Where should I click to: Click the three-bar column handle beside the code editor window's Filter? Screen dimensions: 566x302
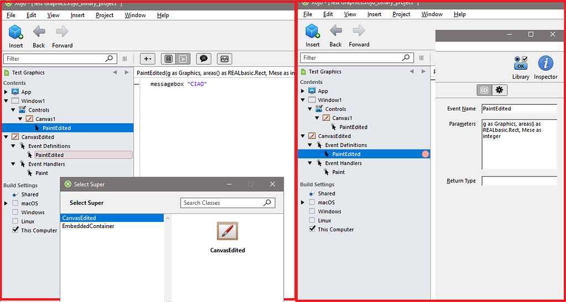click(x=124, y=59)
